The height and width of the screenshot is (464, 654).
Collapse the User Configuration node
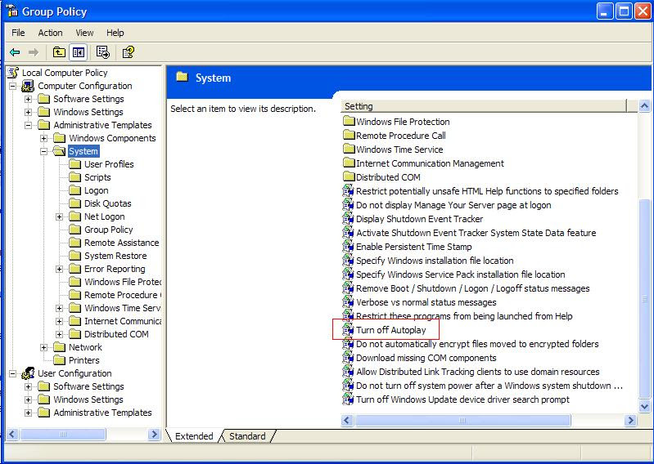[x=12, y=373]
